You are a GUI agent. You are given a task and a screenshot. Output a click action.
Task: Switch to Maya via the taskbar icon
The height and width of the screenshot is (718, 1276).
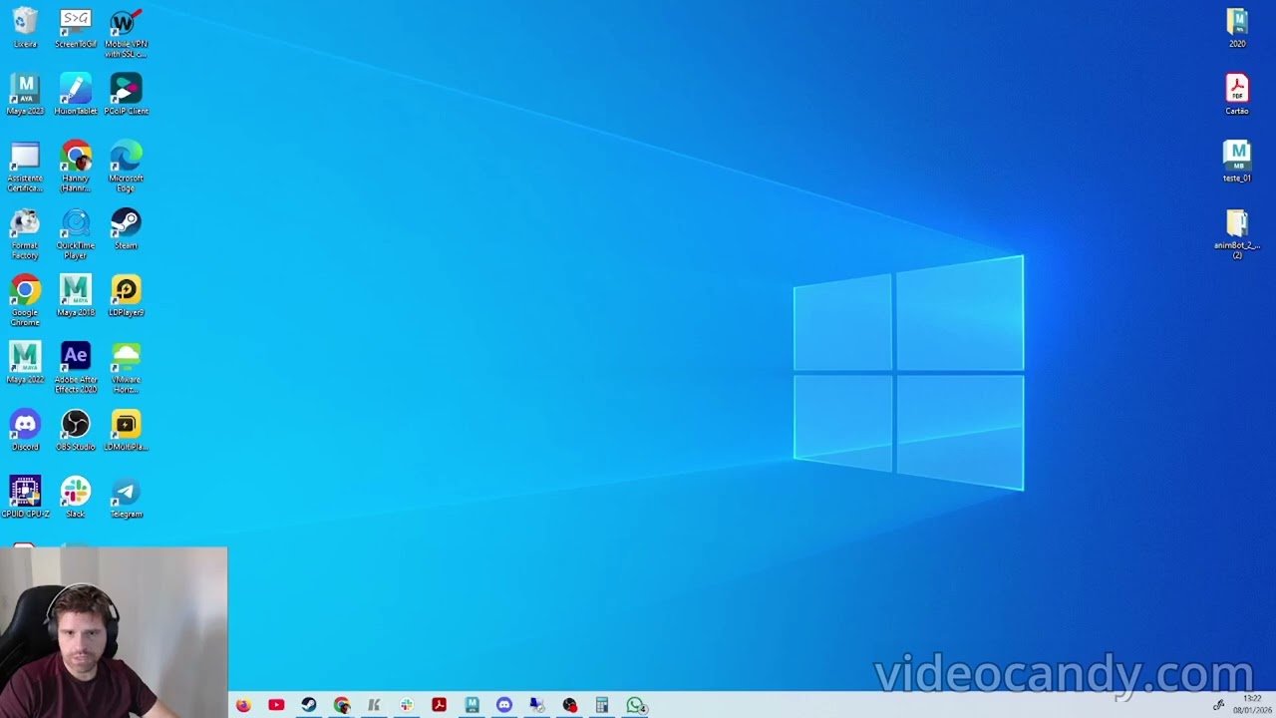[472, 705]
